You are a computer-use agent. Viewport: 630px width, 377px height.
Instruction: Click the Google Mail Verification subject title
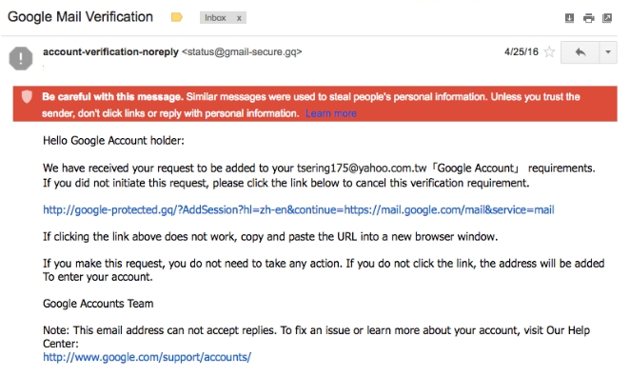80,17
